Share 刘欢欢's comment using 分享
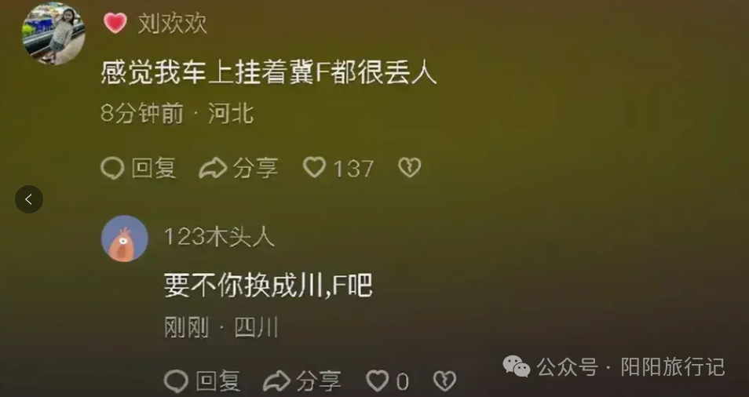749x397 pixels. [x=256, y=168]
